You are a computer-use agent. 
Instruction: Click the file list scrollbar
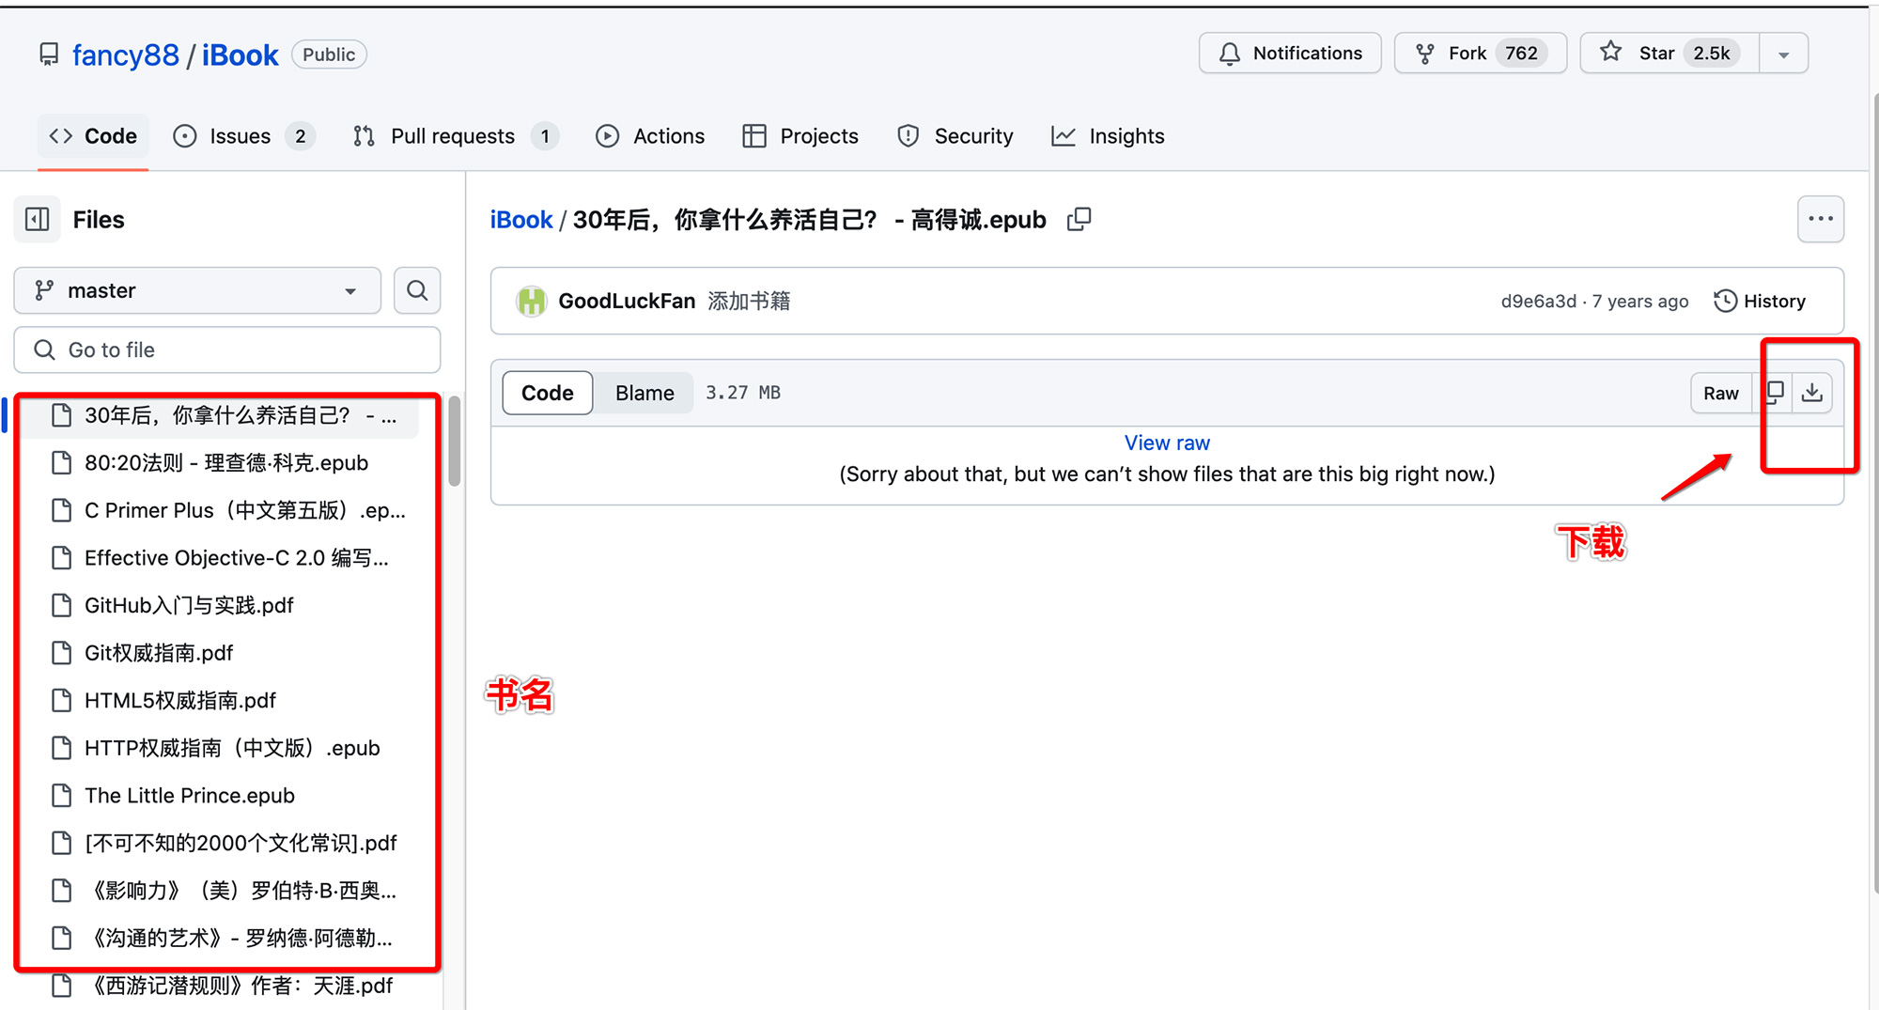pos(455,442)
